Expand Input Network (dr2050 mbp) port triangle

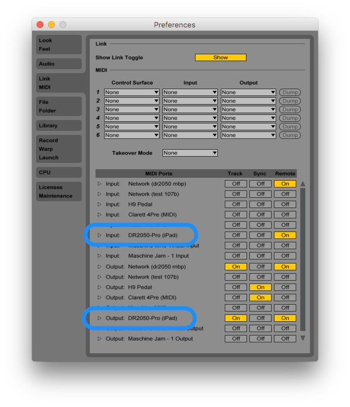[100, 184]
